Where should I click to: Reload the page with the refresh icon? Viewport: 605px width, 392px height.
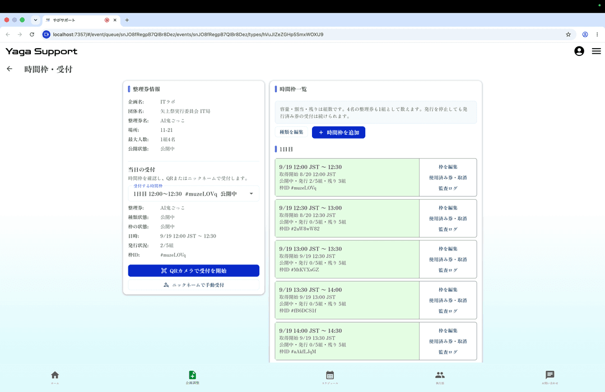(32, 34)
